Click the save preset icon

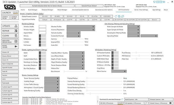(x=119, y=16)
